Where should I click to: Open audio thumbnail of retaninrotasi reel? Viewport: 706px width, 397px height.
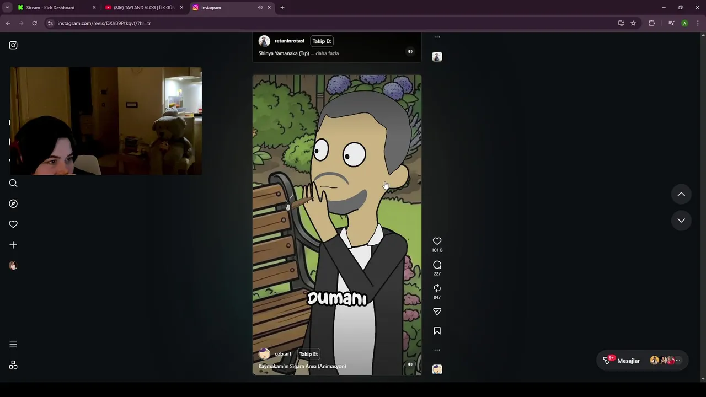pos(437,57)
